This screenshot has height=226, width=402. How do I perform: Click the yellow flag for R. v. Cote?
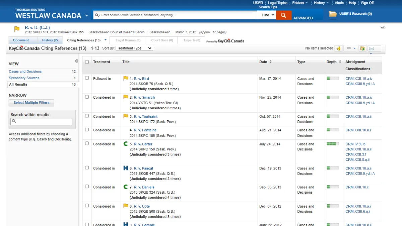tap(126, 206)
